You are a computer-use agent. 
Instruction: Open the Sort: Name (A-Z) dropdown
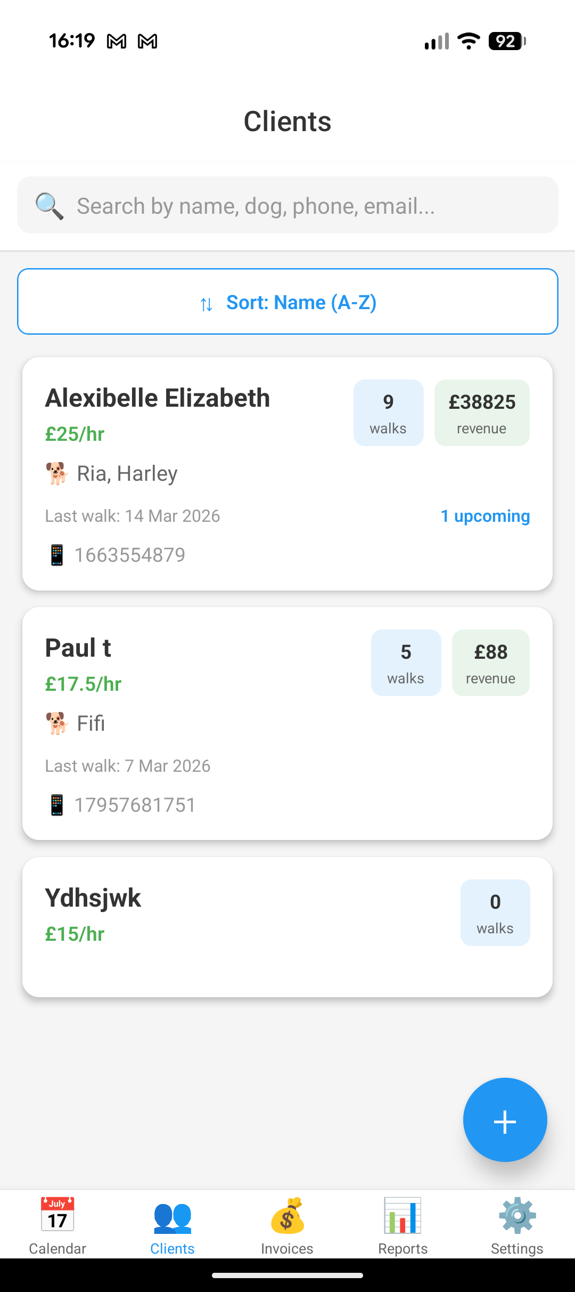(287, 302)
